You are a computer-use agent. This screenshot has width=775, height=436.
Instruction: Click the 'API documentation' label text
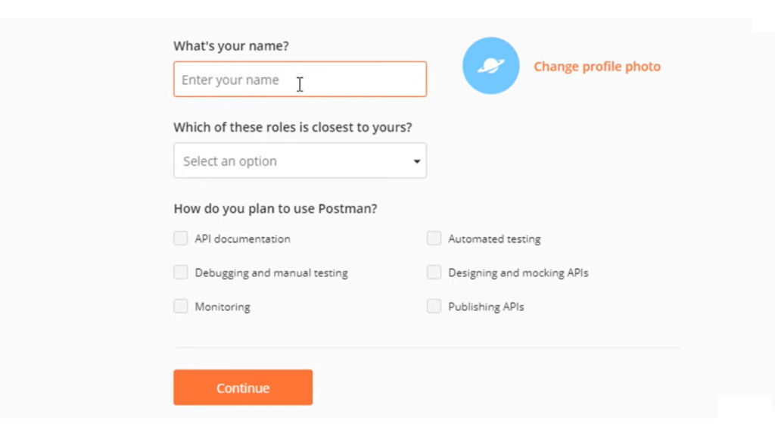coord(242,239)
